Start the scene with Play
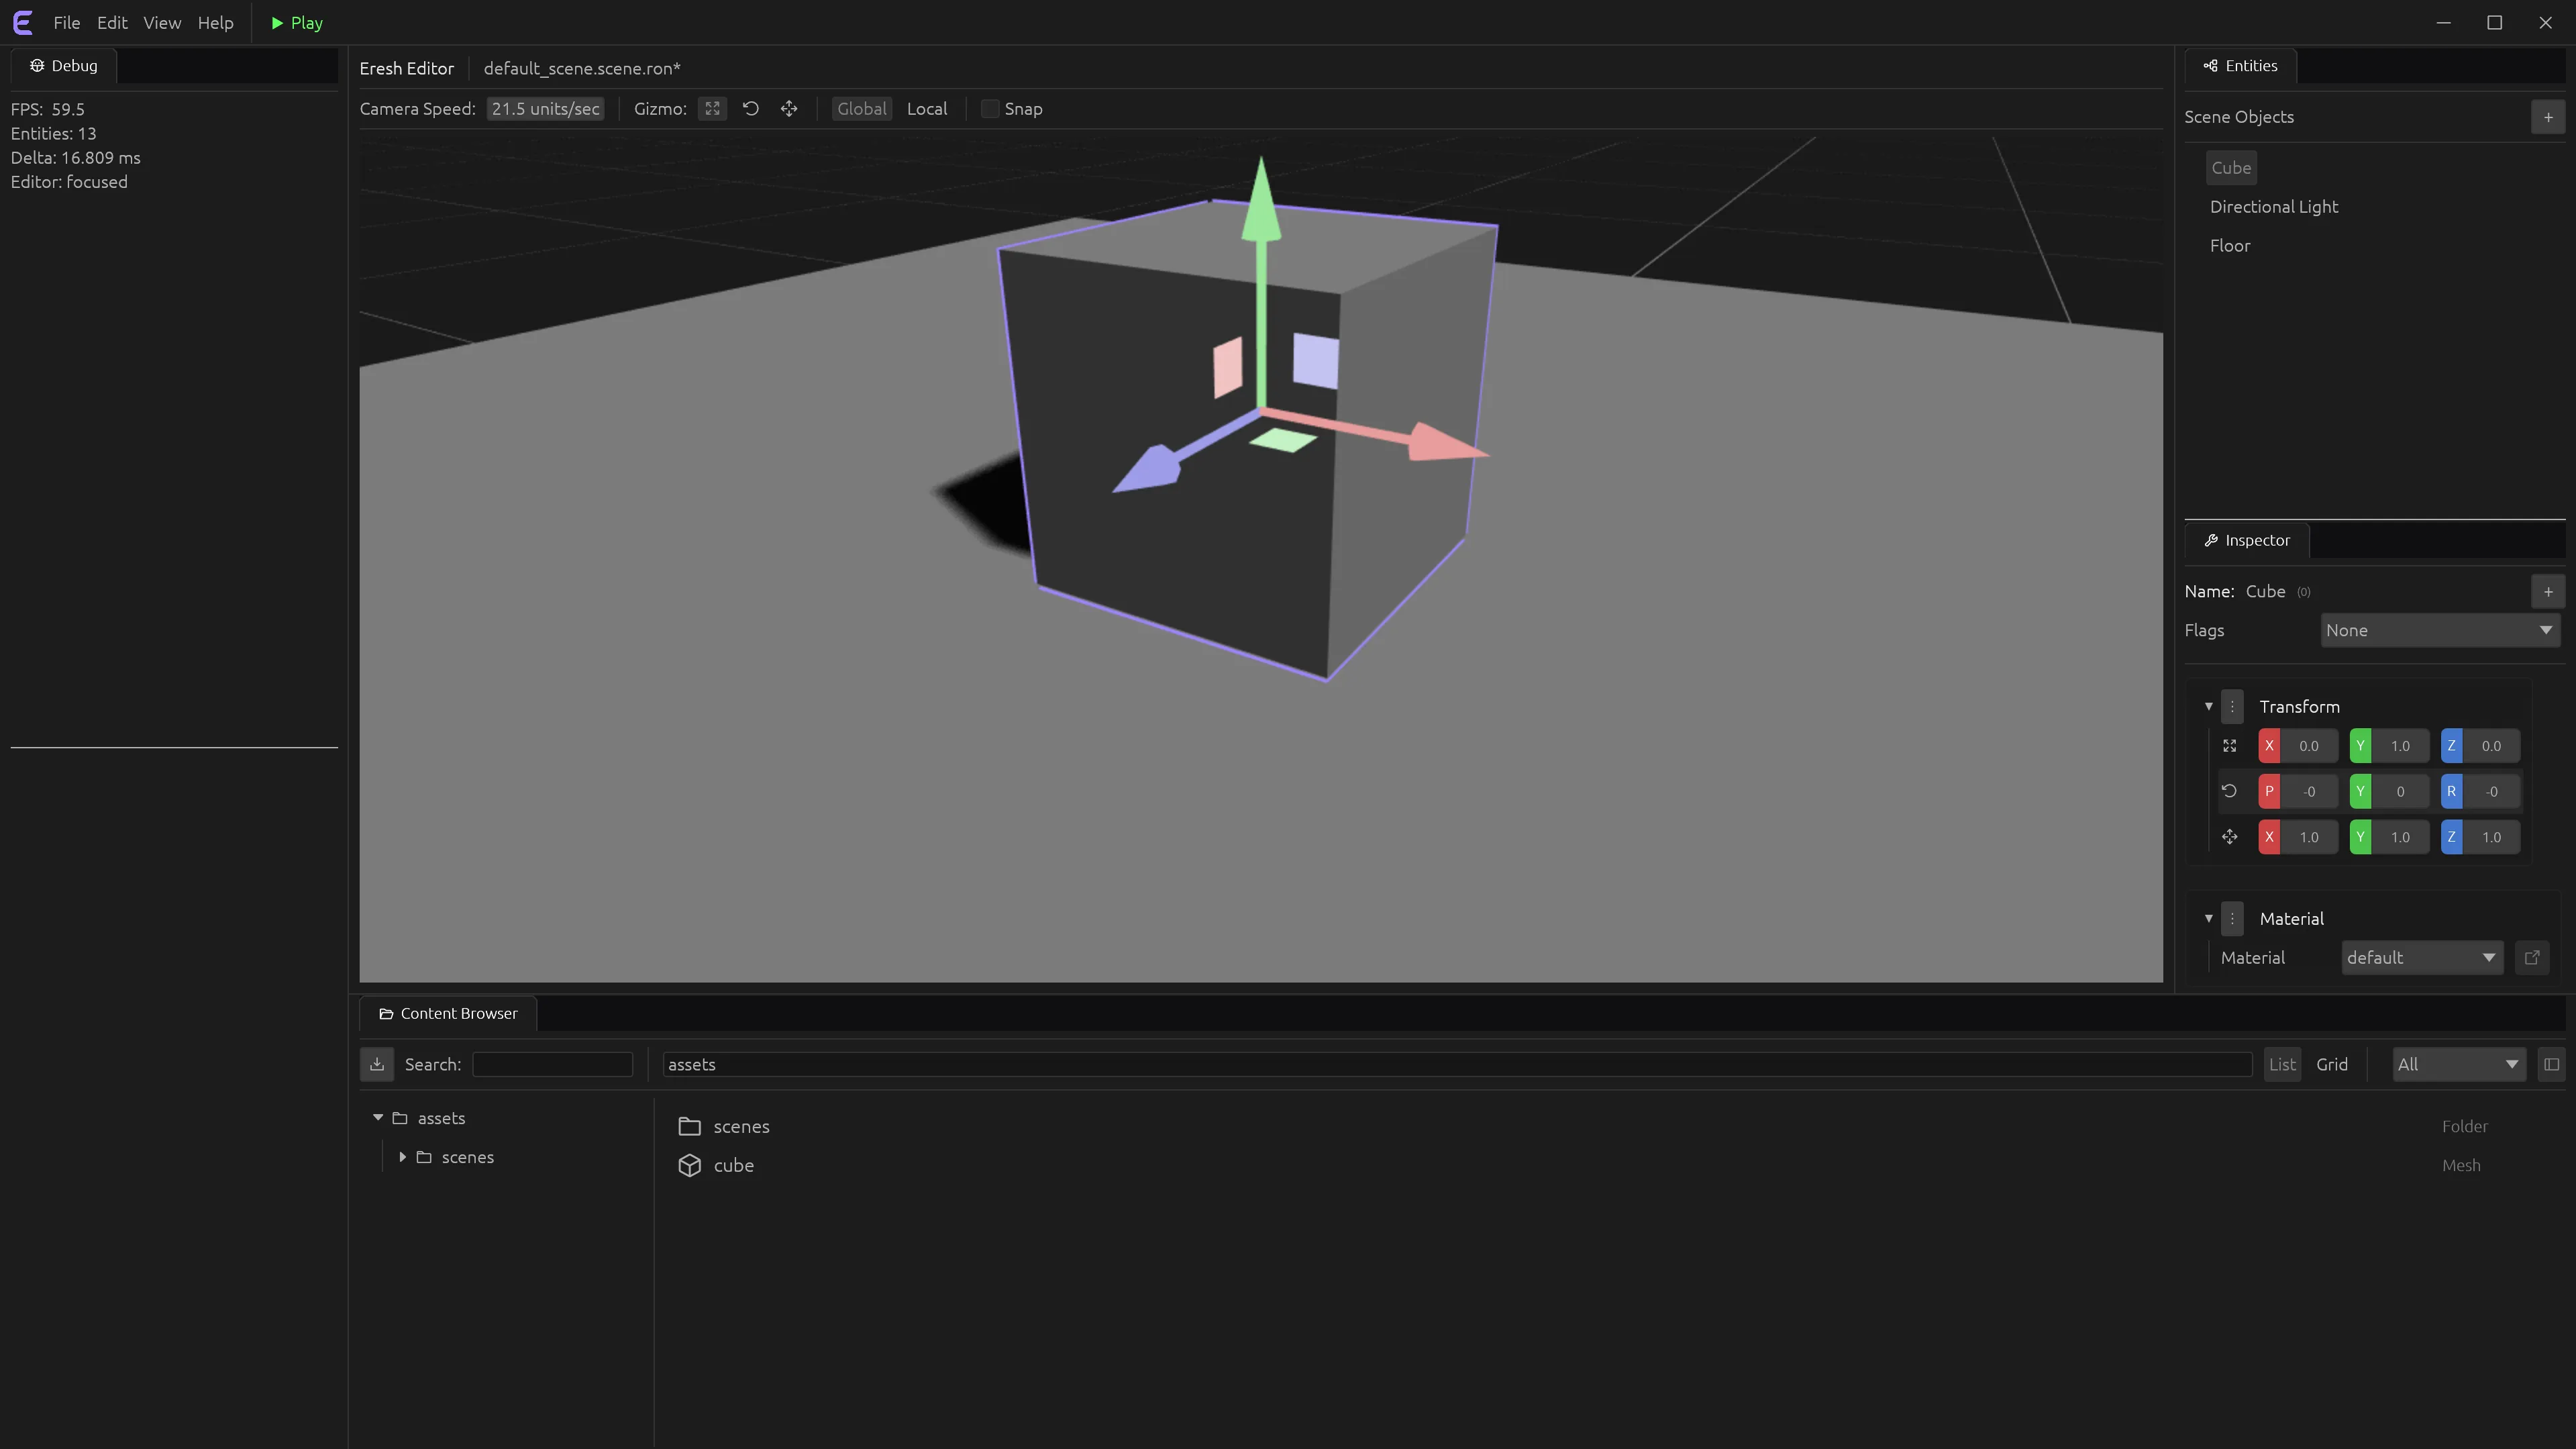Image resolution: width=2576 pixels, height=1449 pixels. point(297,23)
